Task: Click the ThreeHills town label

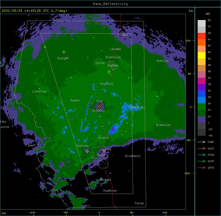Action: pos(137,107)
